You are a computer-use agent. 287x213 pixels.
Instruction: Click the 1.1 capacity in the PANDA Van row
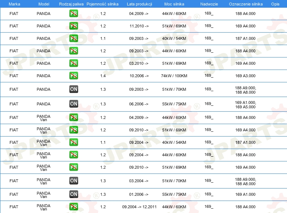103,142
